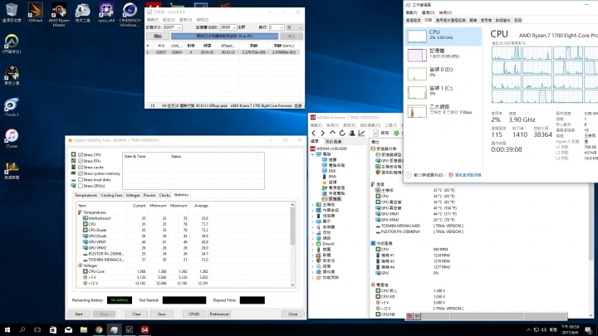The height and width of the screenshot is (336, 598).
Task: Open the resource monitor link in Task Manager
Action: click(x=465, y=175)
